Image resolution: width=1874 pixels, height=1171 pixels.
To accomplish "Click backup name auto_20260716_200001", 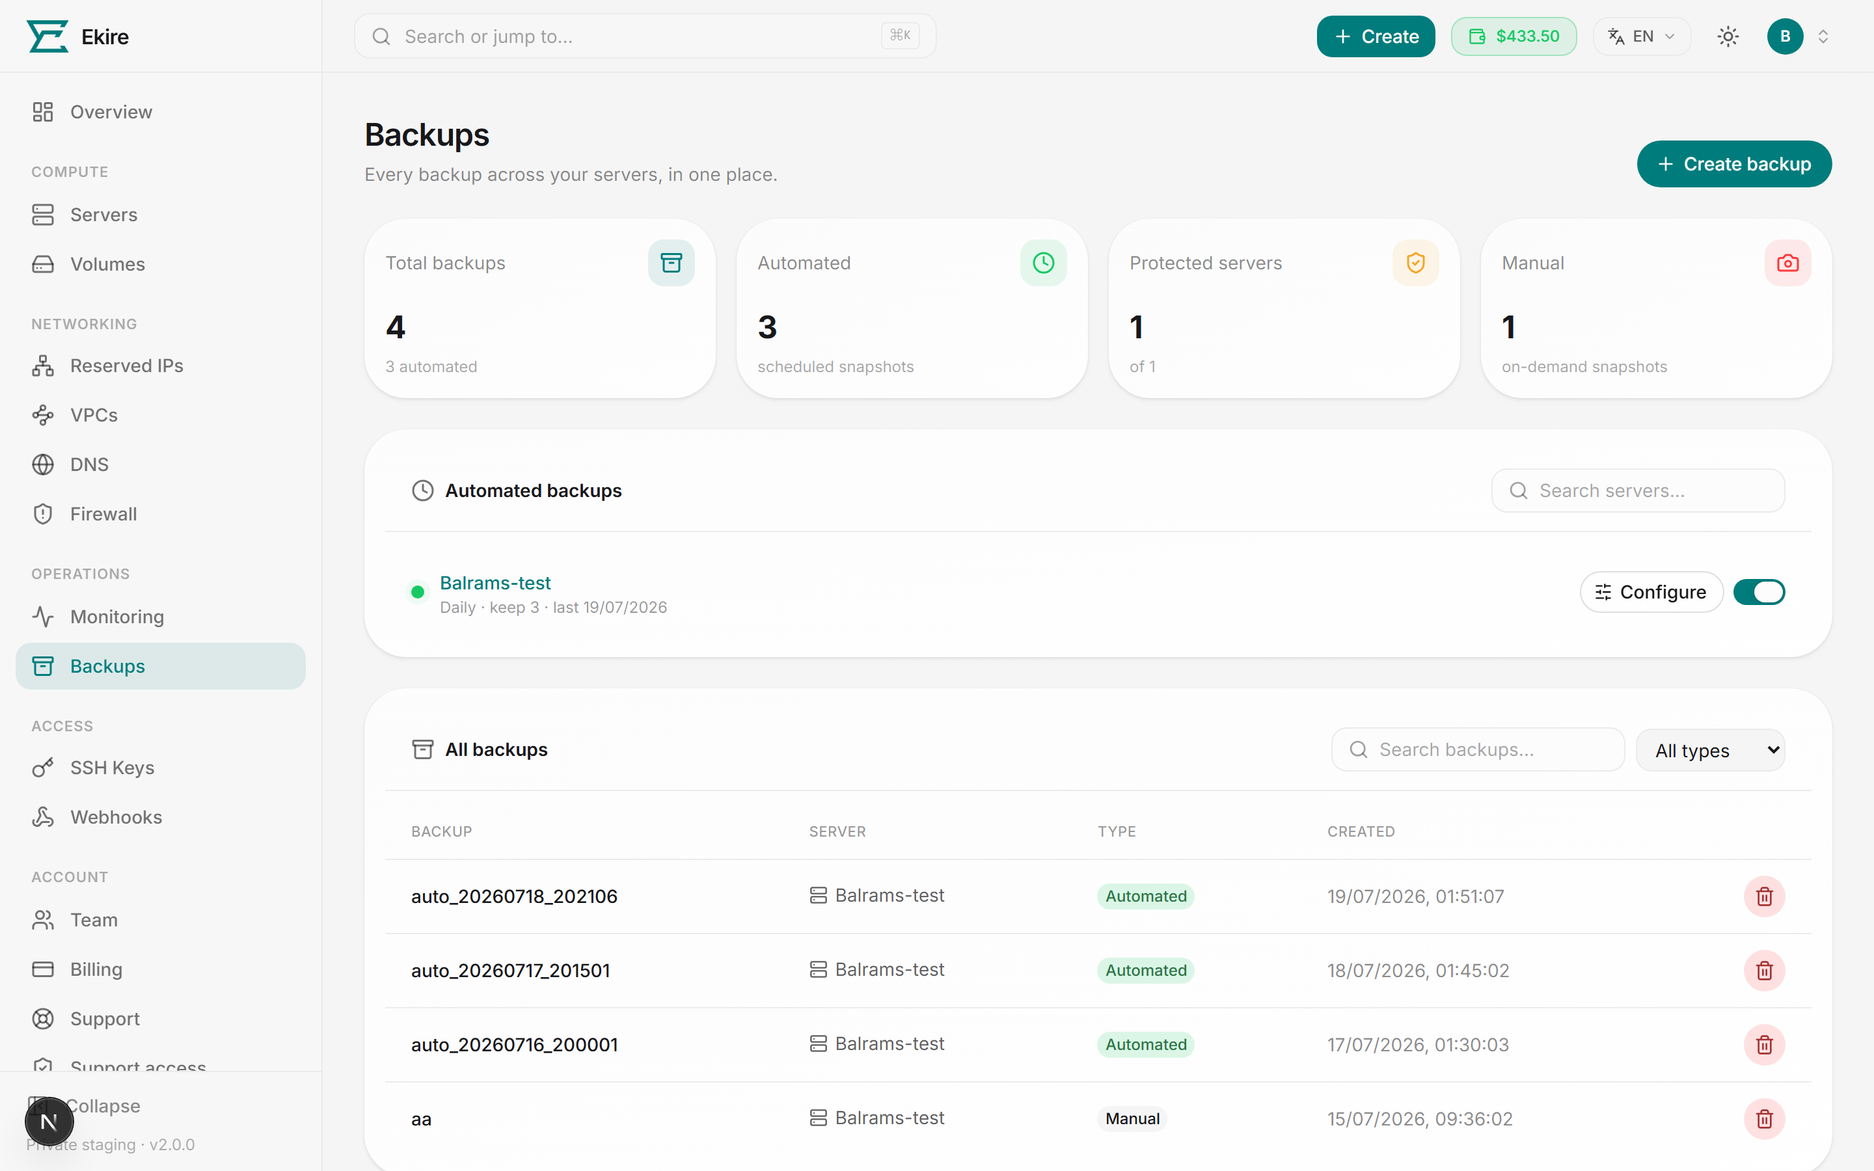I will tap(514, 1045).
